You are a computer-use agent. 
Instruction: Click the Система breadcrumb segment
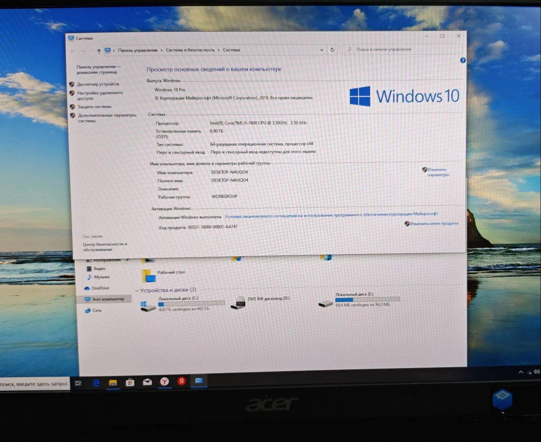click(x=231, y=50)
